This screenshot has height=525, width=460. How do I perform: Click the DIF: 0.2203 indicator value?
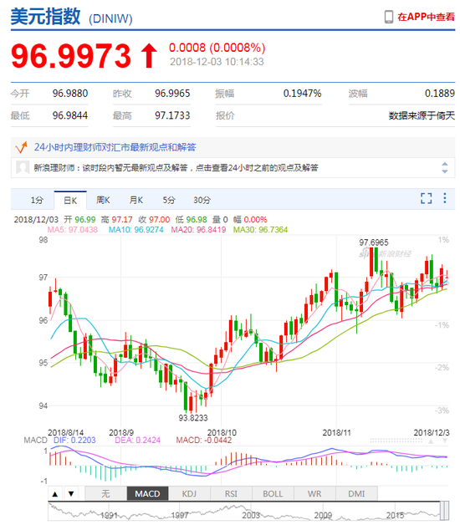(74, 440)
